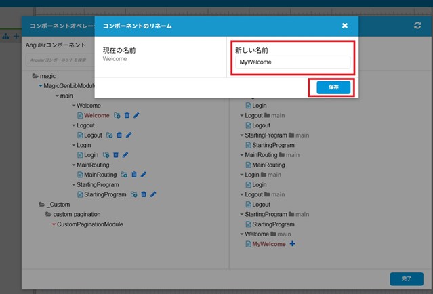Screen dimensions: 433x294
Task: Click the copy icon next to Welcome component
Action: click(117, 116)
